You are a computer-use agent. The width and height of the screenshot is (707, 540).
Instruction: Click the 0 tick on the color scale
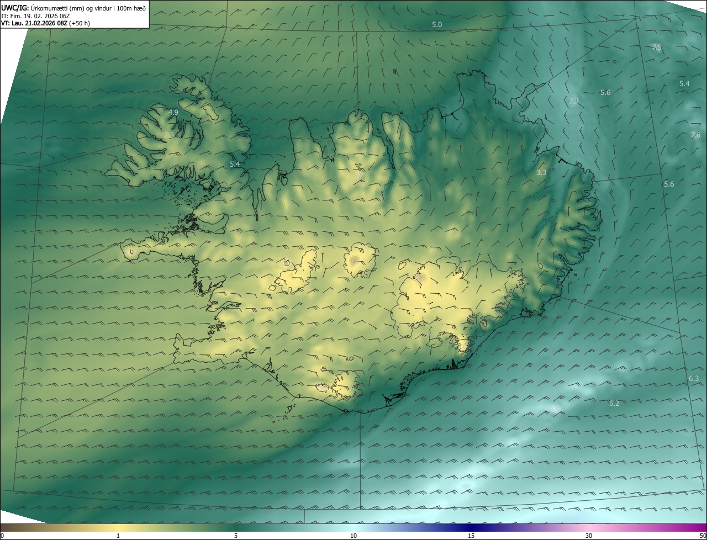(x=2, y=536)
